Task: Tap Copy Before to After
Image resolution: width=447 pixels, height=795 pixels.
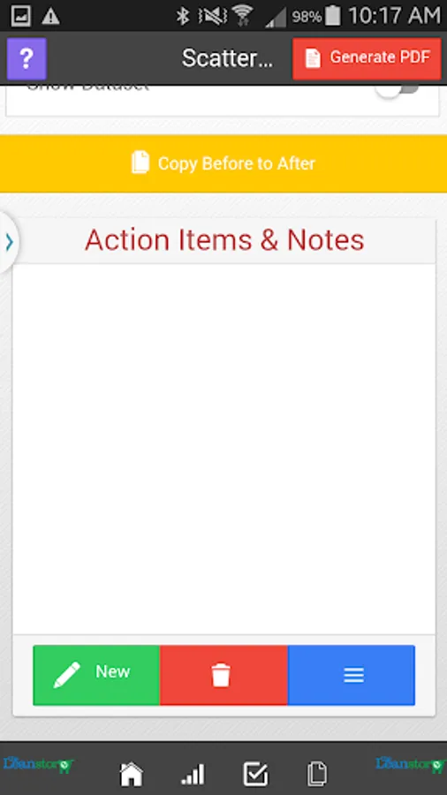Action: click(223, 163)
